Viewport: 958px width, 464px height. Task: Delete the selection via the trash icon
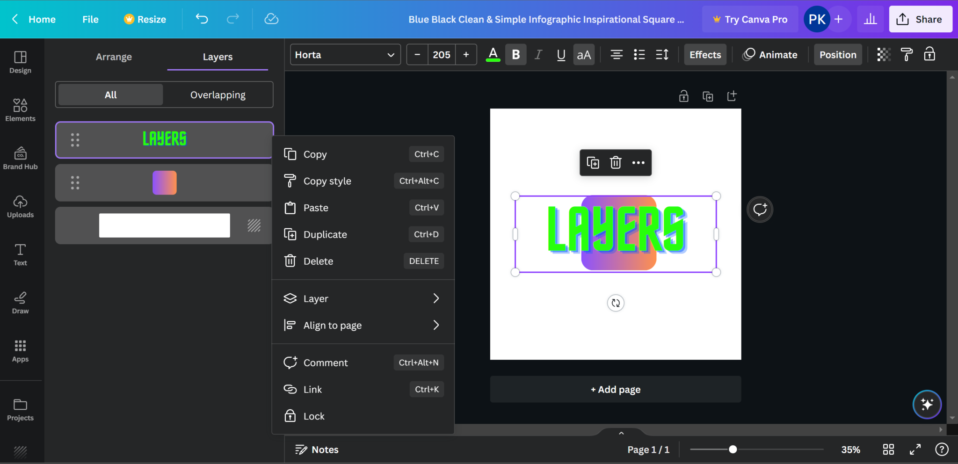pos(615,163)
